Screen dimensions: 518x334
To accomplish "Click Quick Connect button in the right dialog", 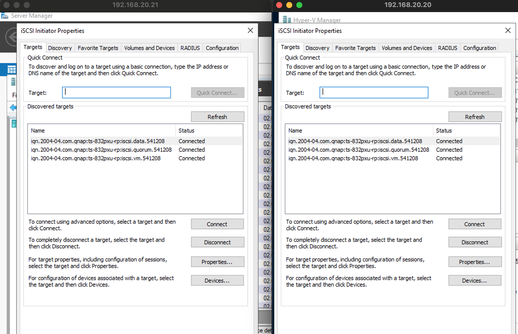I will tap(475, 92).
